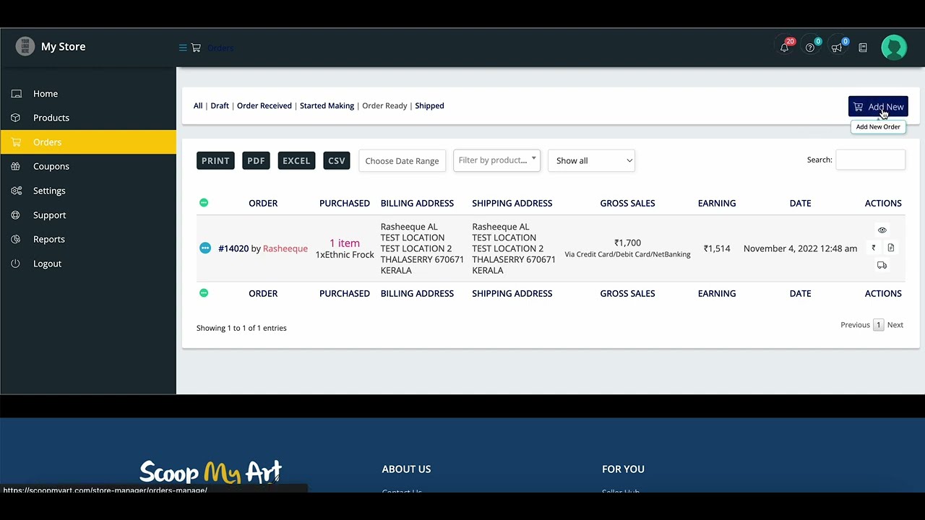Click the Support globe icon in sidebar
Image resolution: width=925 pixels, height=520 pixels.
pyautogui.click(x=16, y=215)
